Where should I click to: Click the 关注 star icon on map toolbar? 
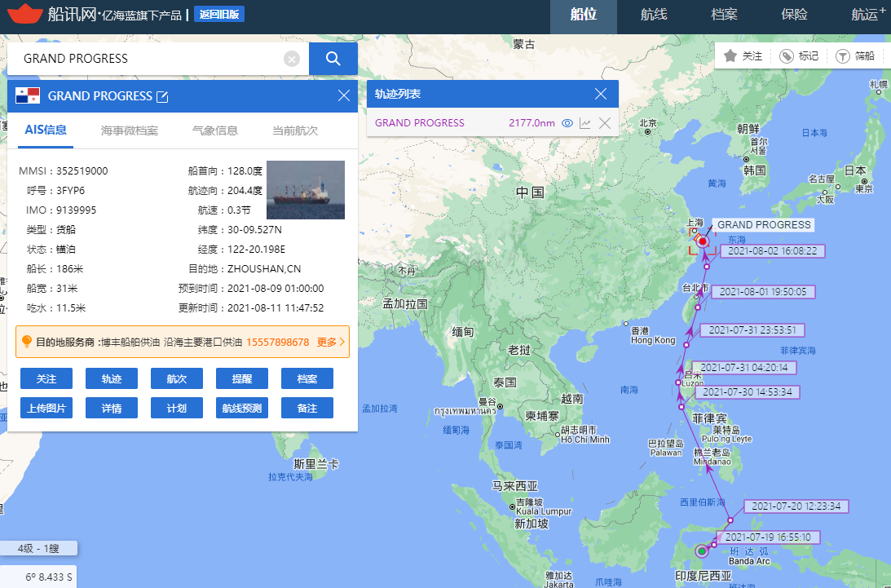[730, 56]
